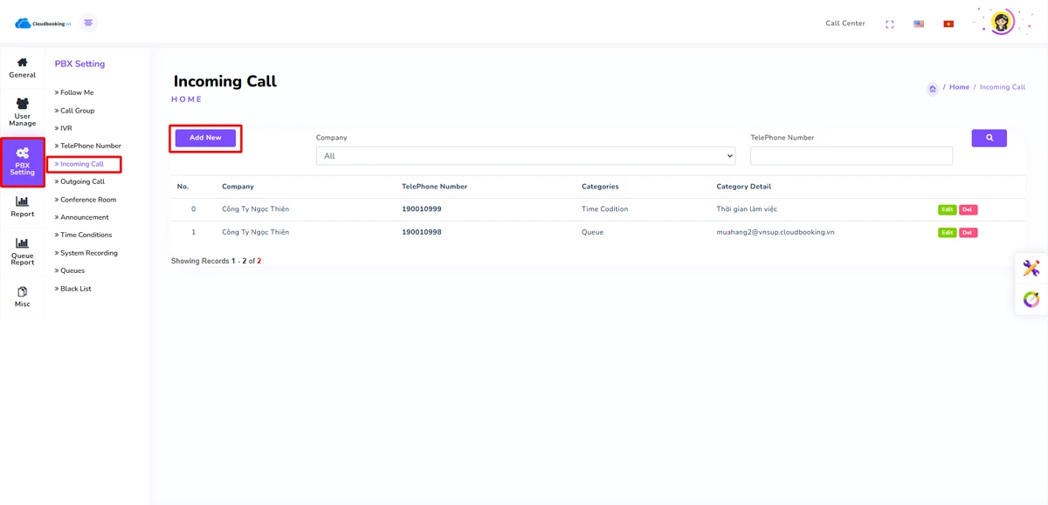Expand the Company dropdown
Screen dimensions: 1048x505
click(525, 156)
